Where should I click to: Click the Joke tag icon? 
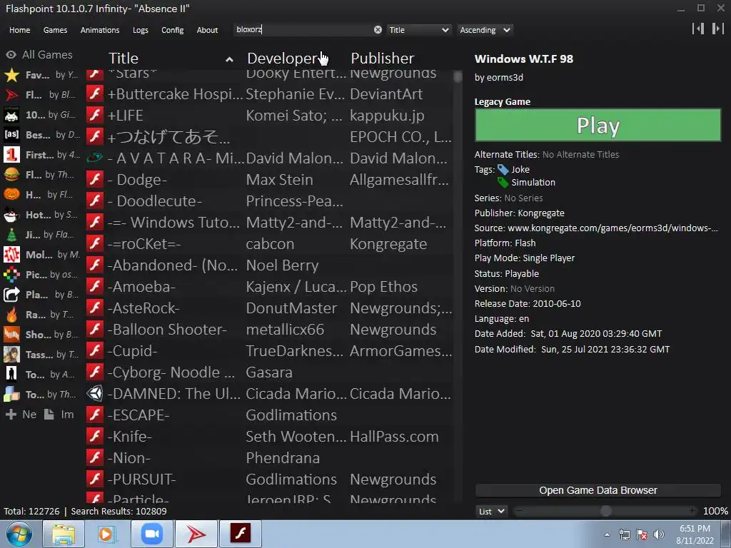(503, 170)
